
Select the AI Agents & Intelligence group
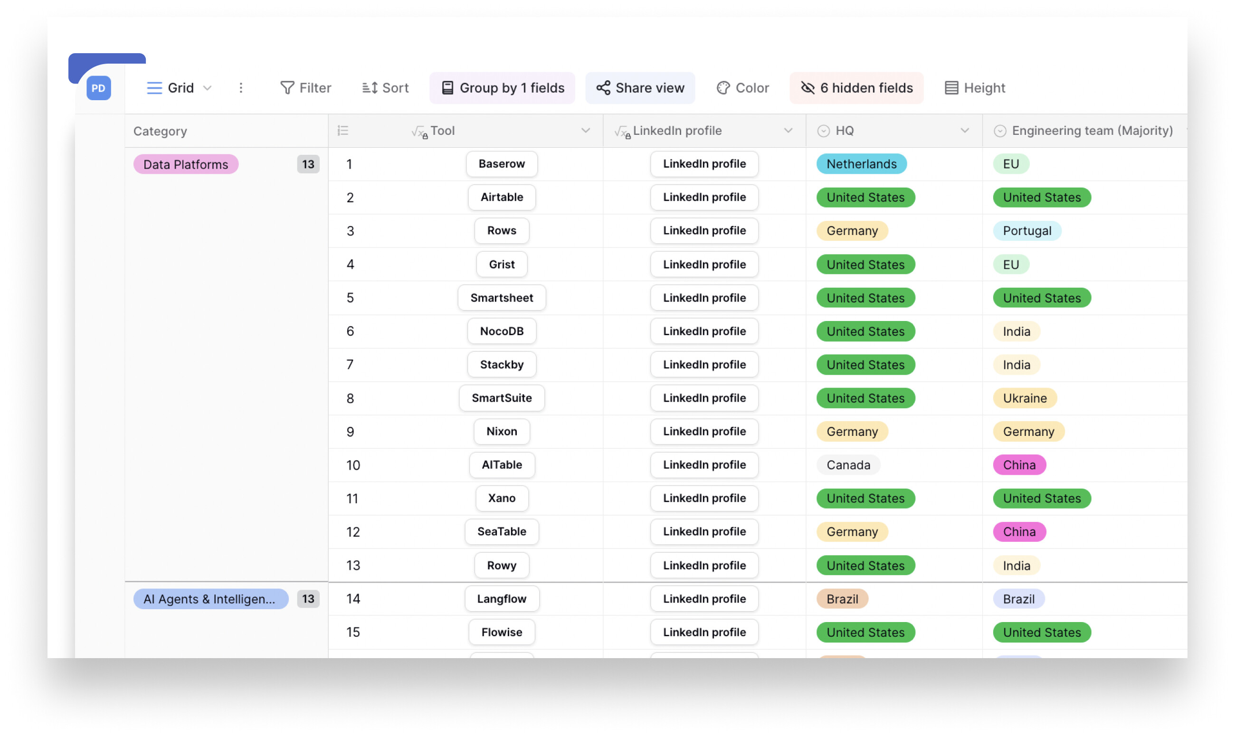click(x=210, y=599)
